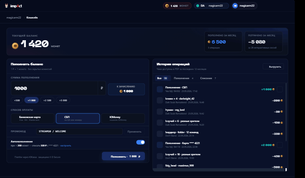Click the !спавн × 4 - darknight_42 entry
This screenshot has width=305, height=178.
coord(220,101)
